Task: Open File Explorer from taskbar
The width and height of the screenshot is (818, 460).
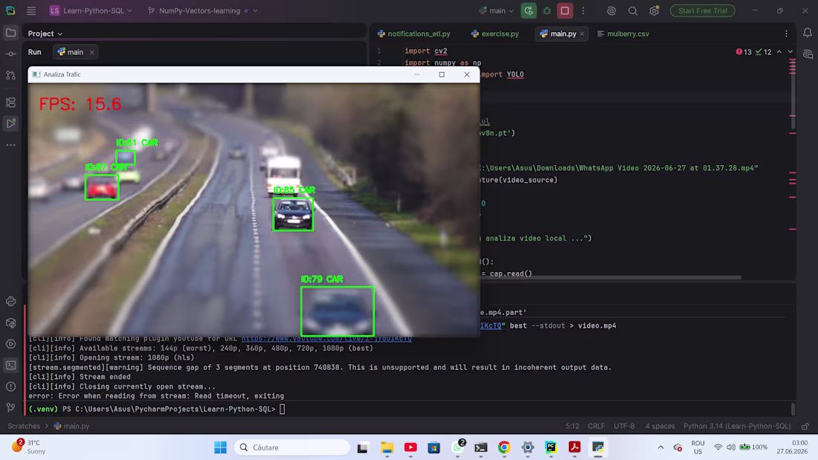Action: coord(387,447)
